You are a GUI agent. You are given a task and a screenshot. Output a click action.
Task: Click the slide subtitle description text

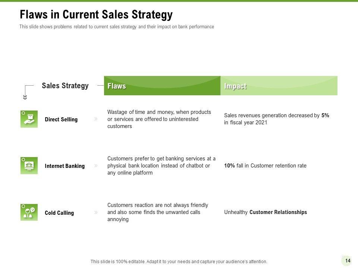117,27
